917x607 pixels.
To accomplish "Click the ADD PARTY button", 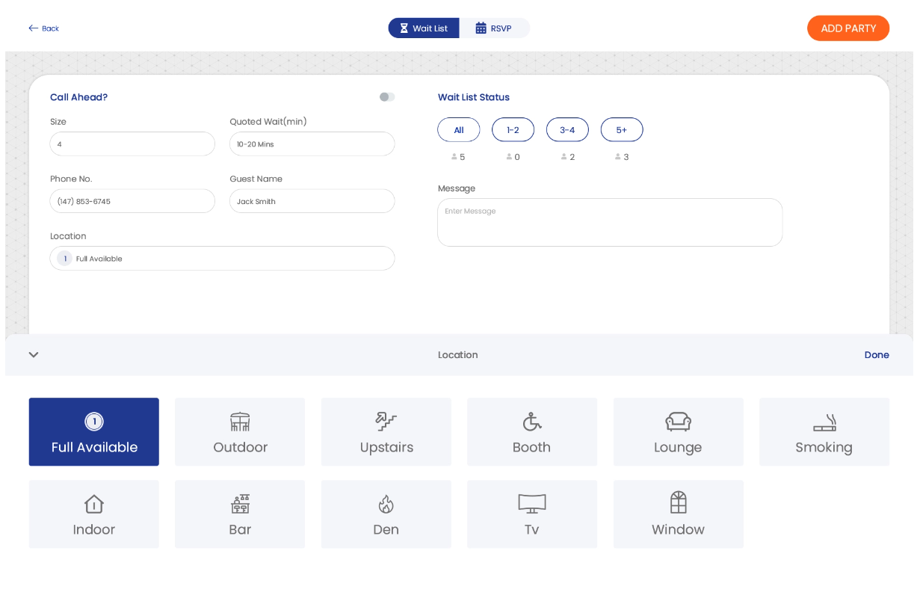I will tap(848, 28).
